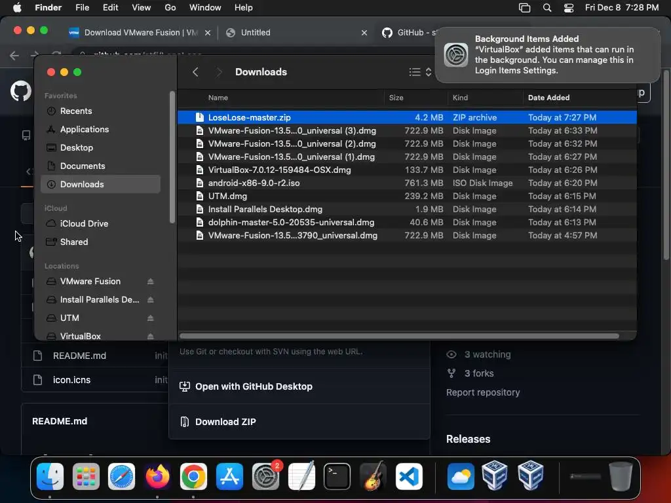Viewport: 671px width, 503px height.
Task: Launch Google Chrome from the Dock
Action: point(193,476)
